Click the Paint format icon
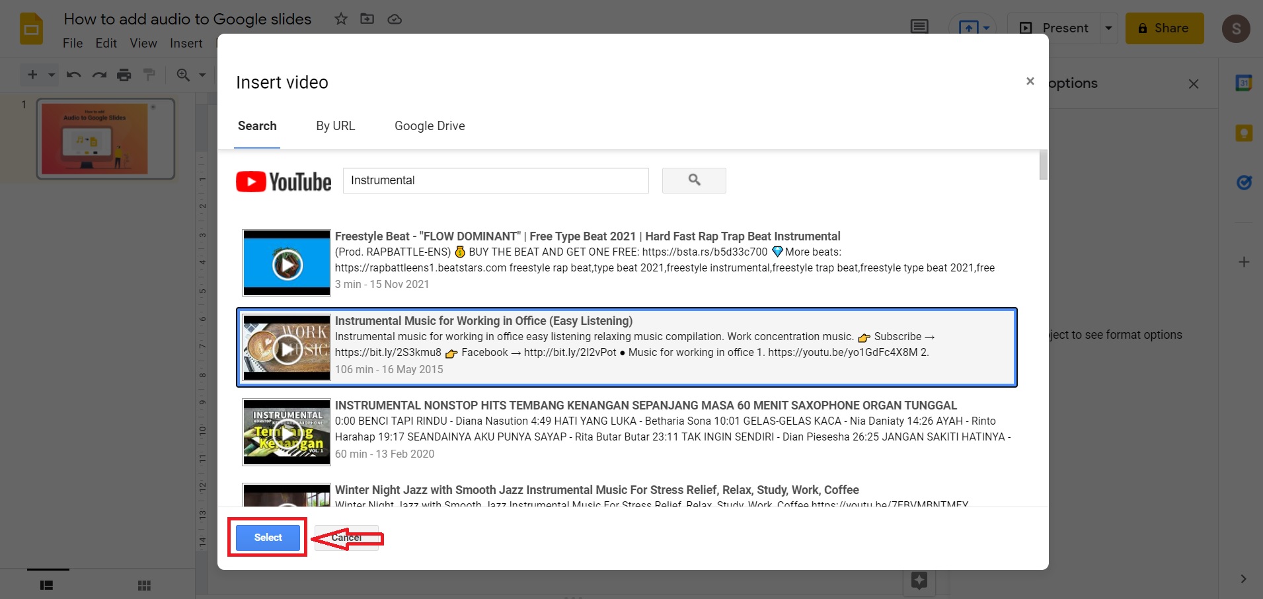 point(149,75)
